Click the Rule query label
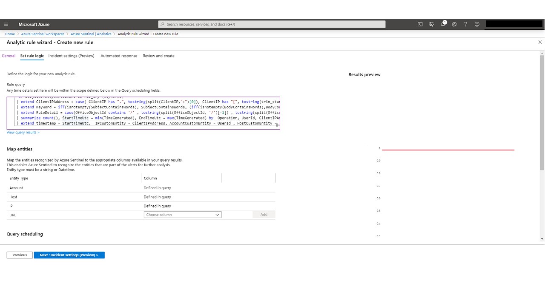Screen dimensions: 545x306 coord(16,85)
